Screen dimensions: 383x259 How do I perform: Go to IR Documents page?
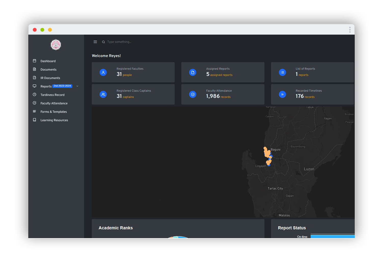50,78
